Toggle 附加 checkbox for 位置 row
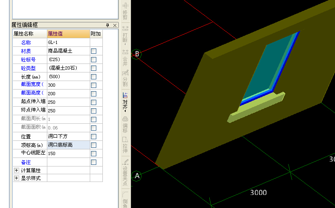This screenshot has height=208, width=335. tap(93, 136)
